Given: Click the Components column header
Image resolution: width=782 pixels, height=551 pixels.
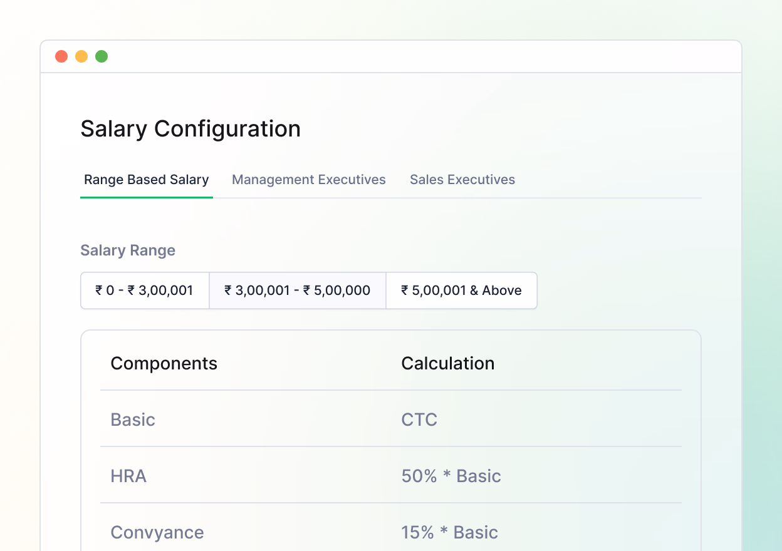Looking at the screenshot, I should (164, 363).
